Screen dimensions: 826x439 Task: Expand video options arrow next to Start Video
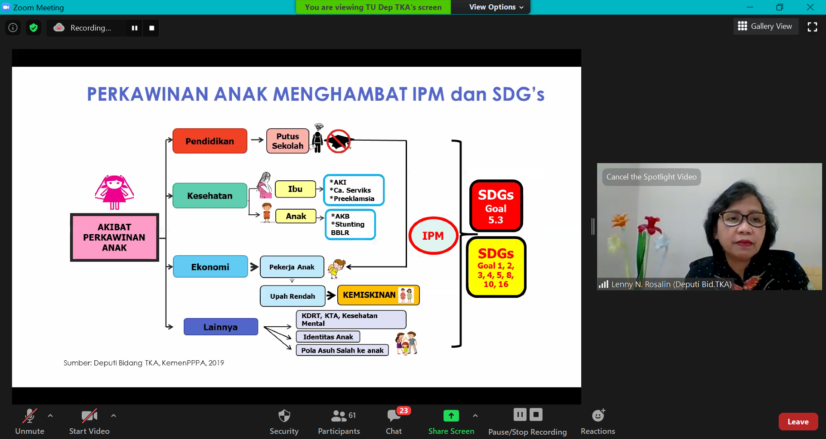pos(114,416)
